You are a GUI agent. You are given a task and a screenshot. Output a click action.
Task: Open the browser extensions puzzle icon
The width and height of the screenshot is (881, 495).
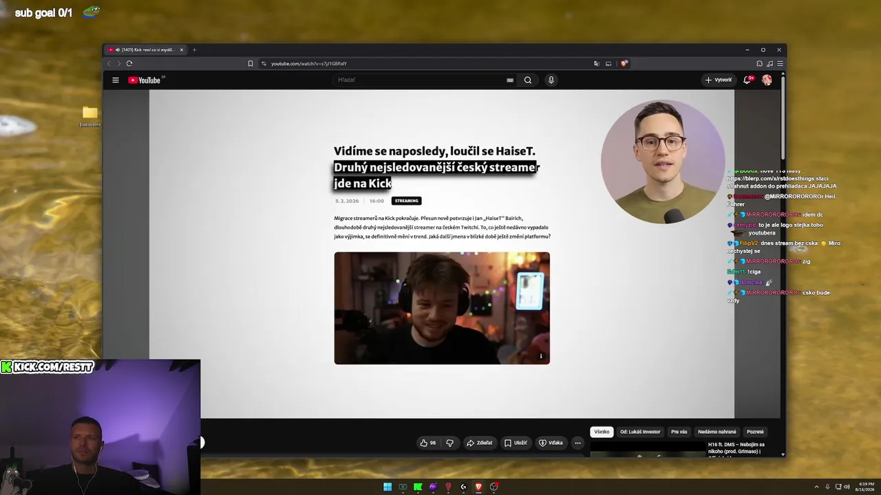pyautogui.click(x=759, y=63)
